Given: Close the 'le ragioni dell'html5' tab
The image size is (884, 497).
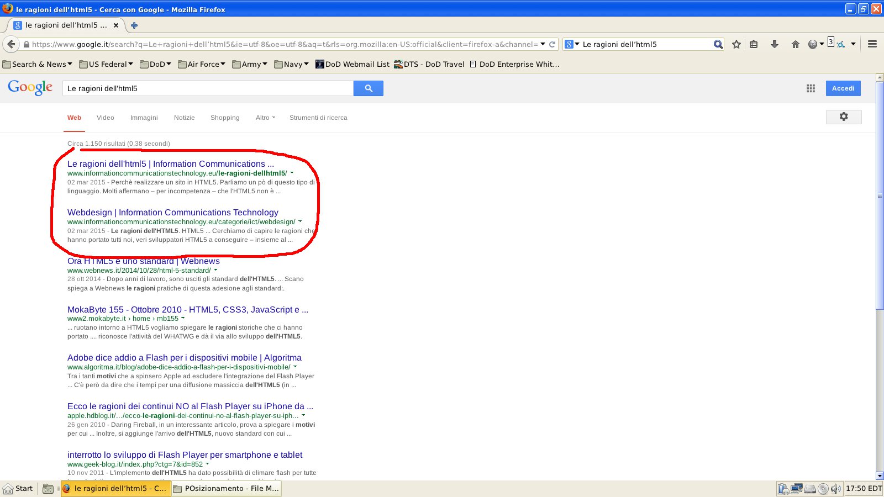Looking at the screenshot, I should (x=116, y=25).
